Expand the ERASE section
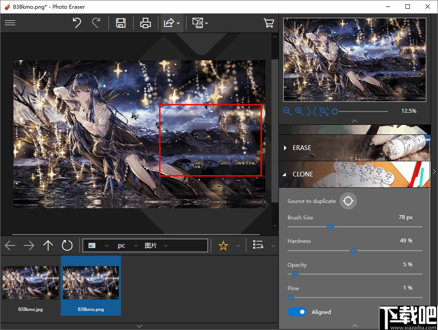Image resolution: width=438 pixels, height=330 pixels. 354,147
